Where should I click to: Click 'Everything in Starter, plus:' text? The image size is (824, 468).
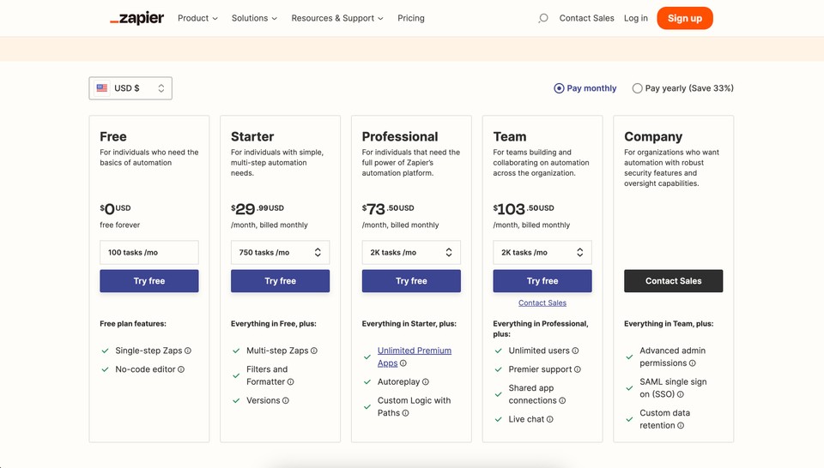(x=409, y=324)
